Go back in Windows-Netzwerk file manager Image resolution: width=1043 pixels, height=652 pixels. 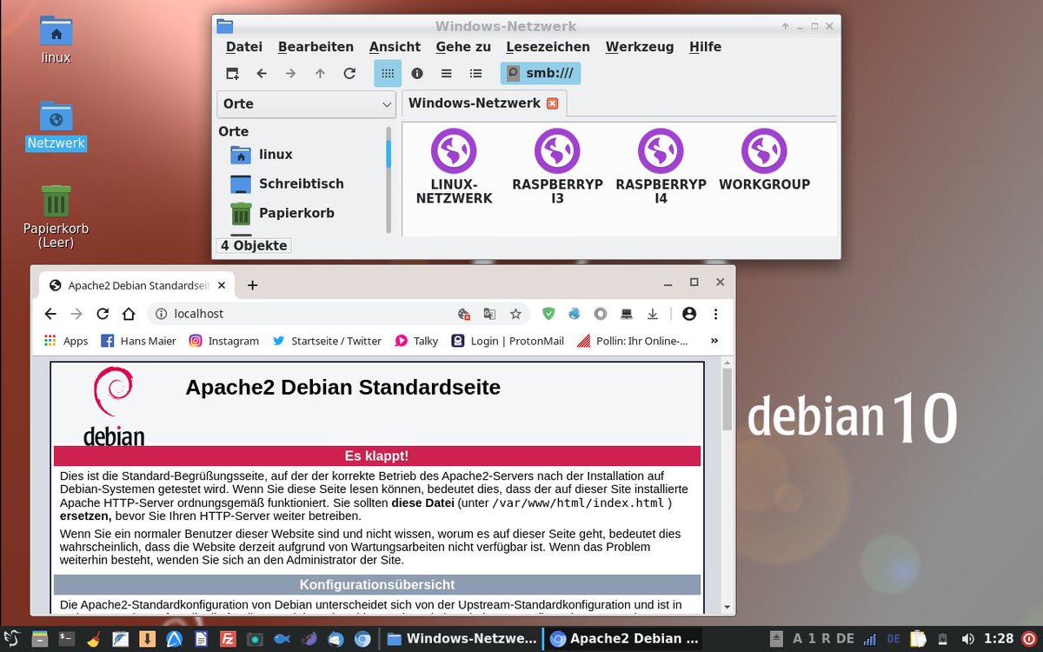pyautogui.click(x=262, y=74)
